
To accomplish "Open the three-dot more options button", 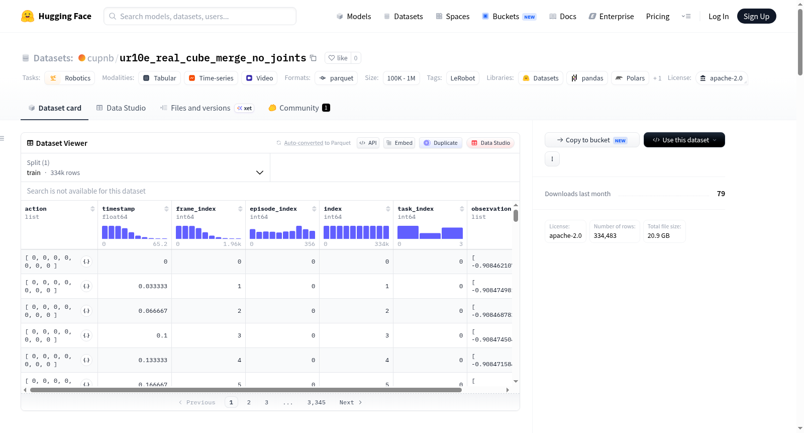I will point(552,159).
